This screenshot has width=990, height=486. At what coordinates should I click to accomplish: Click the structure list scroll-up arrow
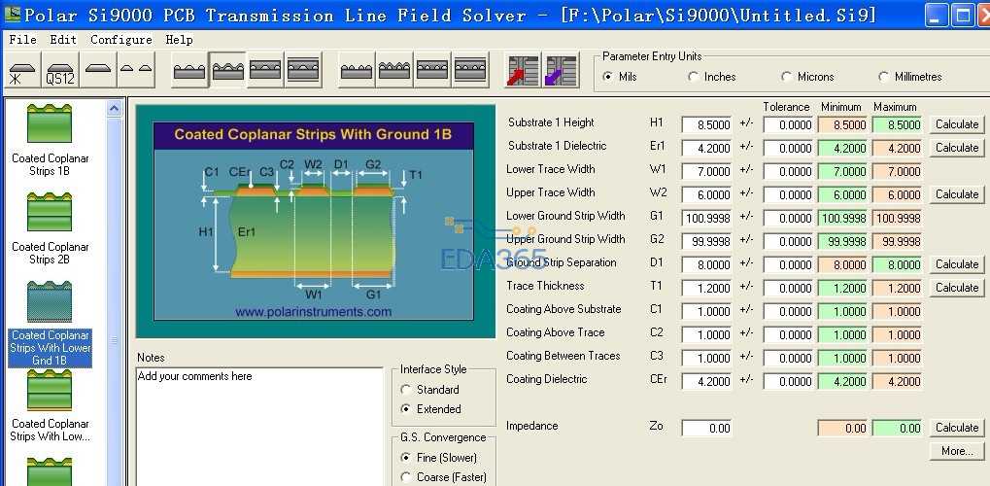click(114, 109)
